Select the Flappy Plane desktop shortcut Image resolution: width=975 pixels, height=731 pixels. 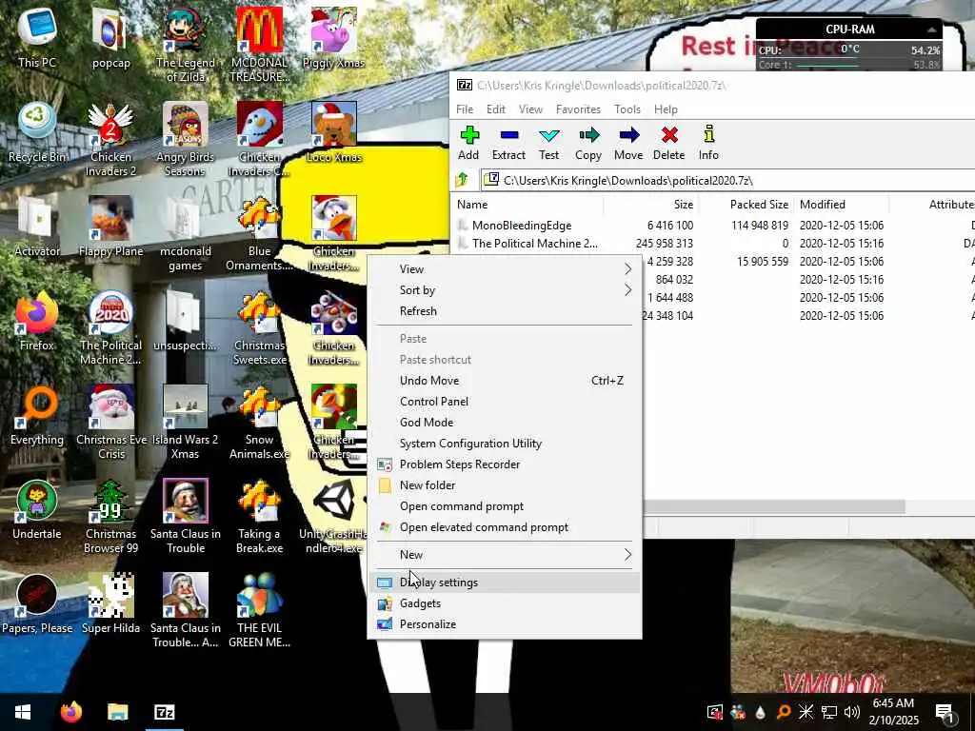tap(110, 227)
